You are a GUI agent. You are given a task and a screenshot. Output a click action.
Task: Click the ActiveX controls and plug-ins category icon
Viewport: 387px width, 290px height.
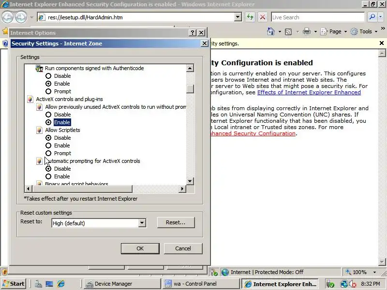(x=30, y=99)
